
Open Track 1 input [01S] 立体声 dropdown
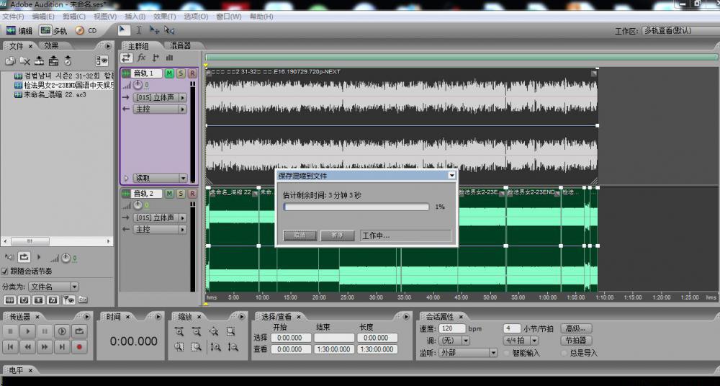160,97
